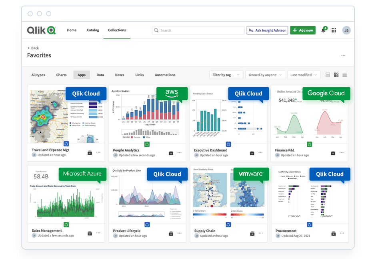Click the notifications bell icon
The width and height of the screenshot is (376, 259).
tap(323, 30)
